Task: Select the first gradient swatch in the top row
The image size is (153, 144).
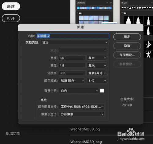Action: tap(78, 8)
